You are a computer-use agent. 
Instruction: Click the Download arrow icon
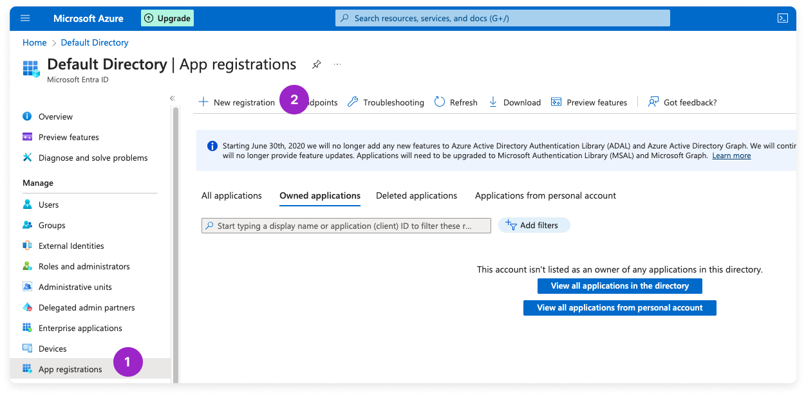[493, 102]
